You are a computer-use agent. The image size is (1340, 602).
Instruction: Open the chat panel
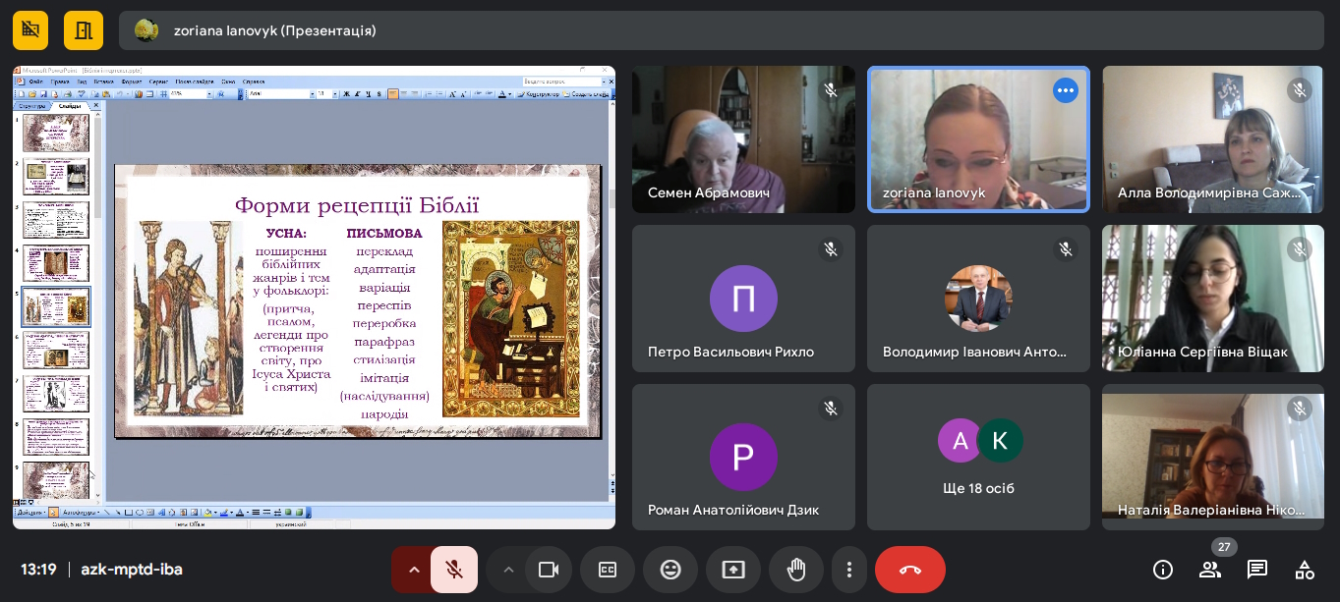[x=1257, y=570]
